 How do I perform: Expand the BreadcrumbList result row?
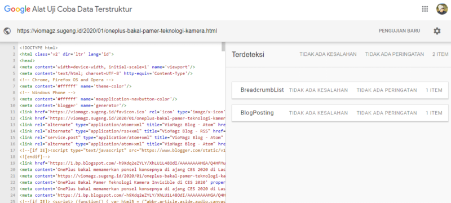[x=340, y=90]
